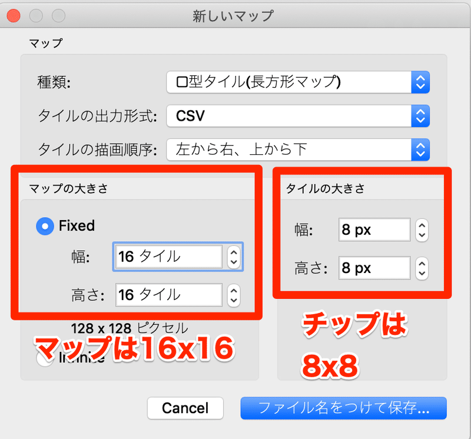471x439 pixels.
Task: Open the タイルの出力形式 CSV dropdown
Action: point(294,116)
